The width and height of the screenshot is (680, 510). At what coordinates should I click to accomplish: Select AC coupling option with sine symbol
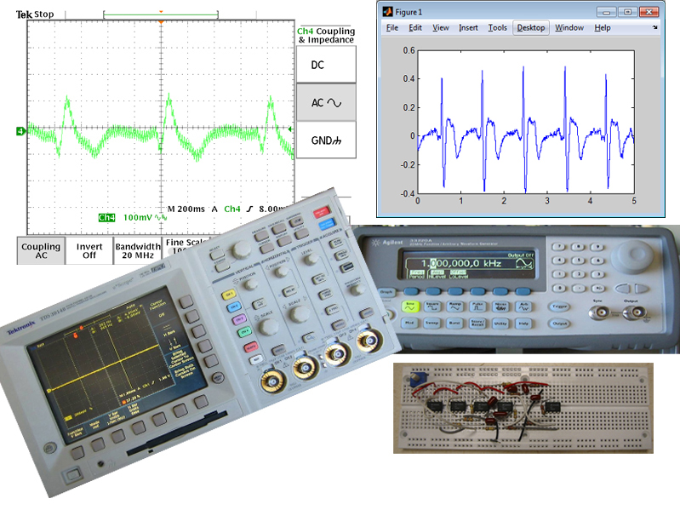pyautogui.click(x=325, y=102)
